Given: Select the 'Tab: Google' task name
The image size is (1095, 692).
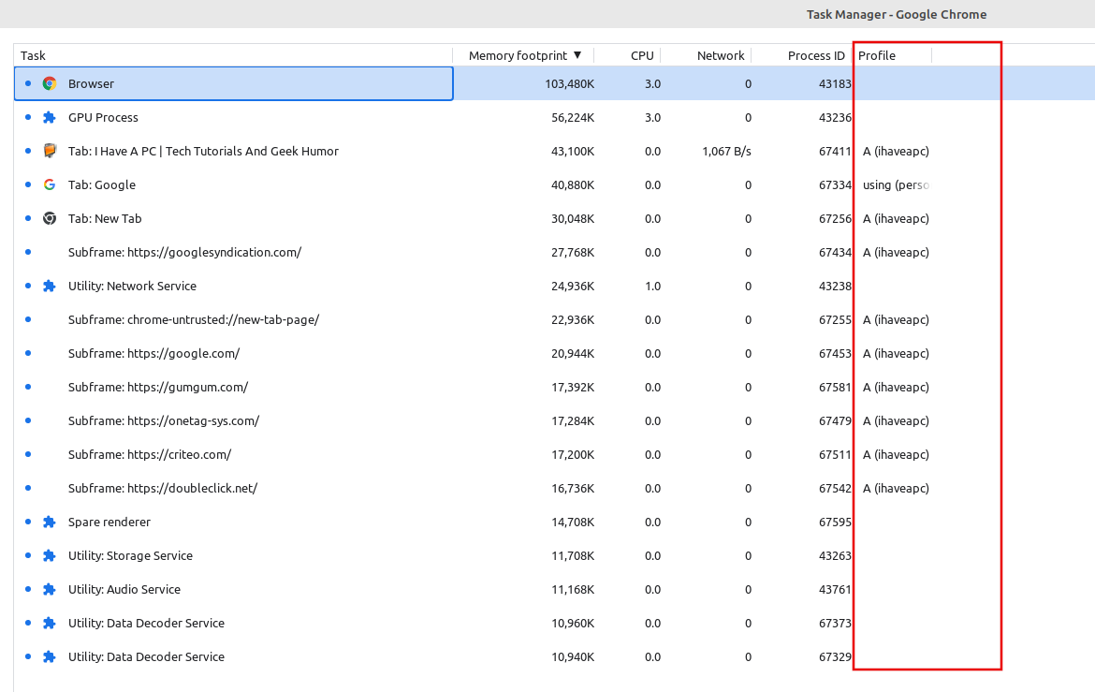Looking at the screenshot, I should pyautogui.click(x=102, y=184).
